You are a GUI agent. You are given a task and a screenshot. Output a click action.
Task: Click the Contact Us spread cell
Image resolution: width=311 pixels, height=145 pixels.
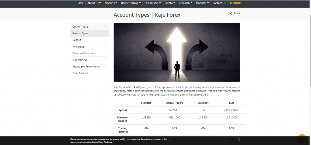[175, 110]
